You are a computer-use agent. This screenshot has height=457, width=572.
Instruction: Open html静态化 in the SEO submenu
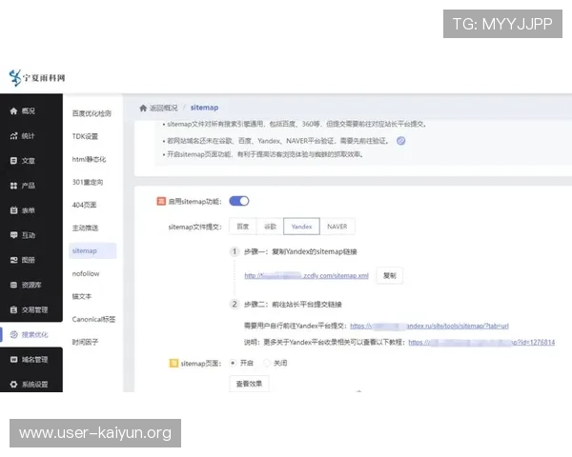pyautogui.click(x=89, y=159)
